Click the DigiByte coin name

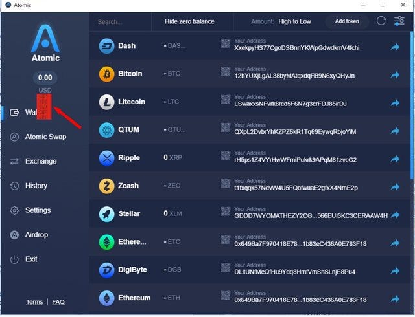pos(132,270)
